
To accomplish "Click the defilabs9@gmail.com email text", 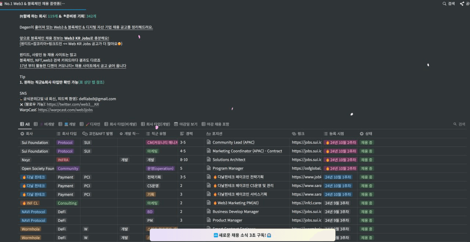I will coord(97,99).
